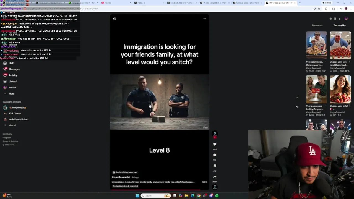This screenshot has height=199, width=354.
Task: Open Profile in the TikTok sidebar
Action: [x=12, y=87]
